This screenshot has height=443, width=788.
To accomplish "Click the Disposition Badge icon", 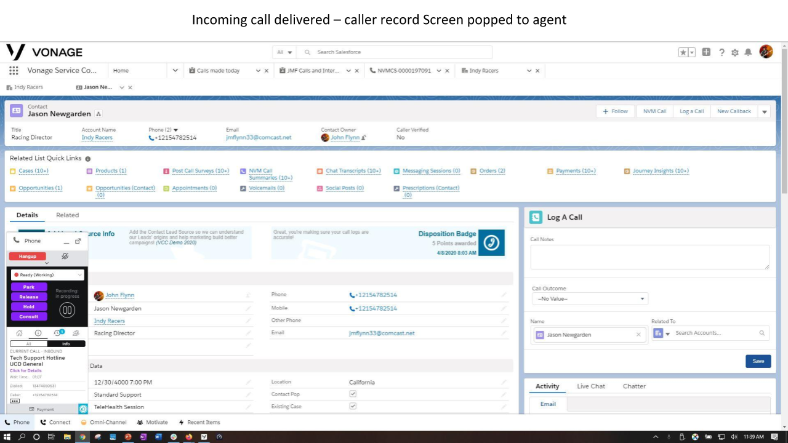I will pyautogui.click(x=491, y=242).
